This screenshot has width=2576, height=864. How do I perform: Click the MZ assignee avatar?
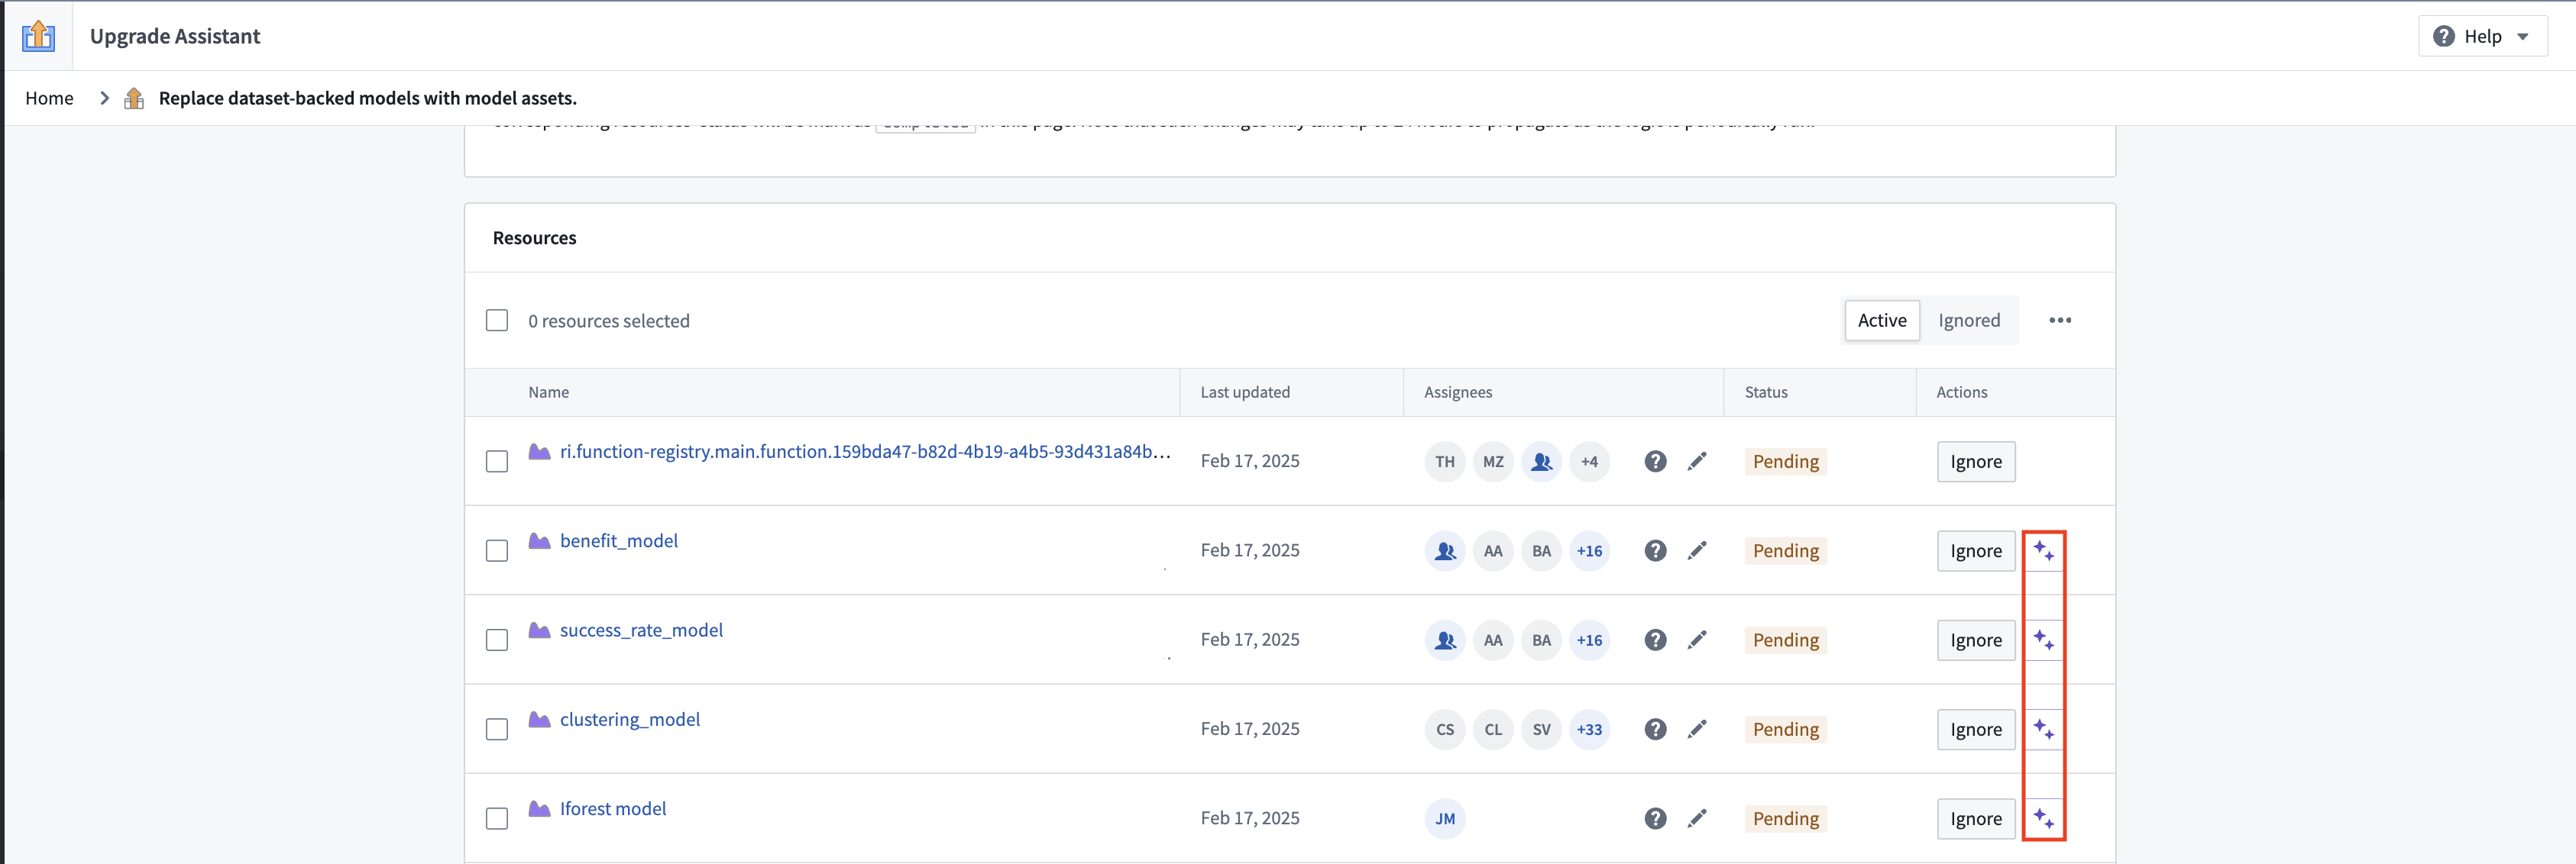(x=1493, y=462)
